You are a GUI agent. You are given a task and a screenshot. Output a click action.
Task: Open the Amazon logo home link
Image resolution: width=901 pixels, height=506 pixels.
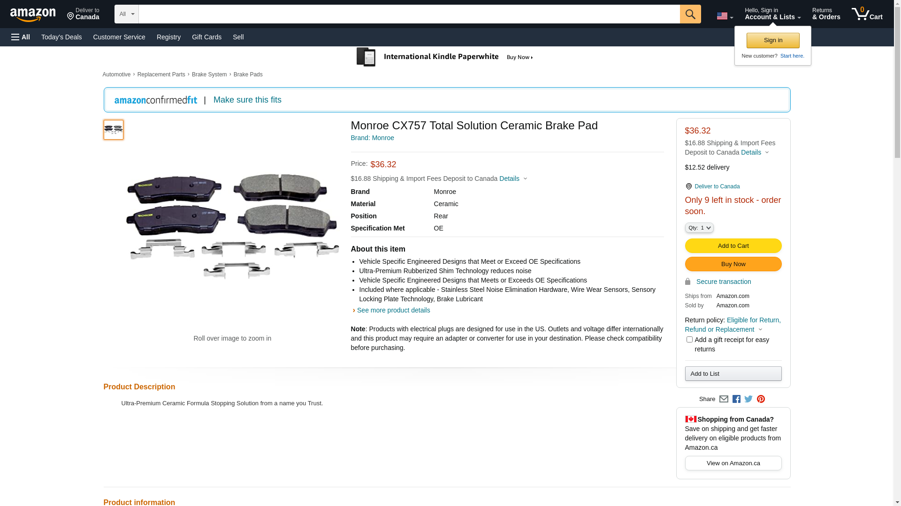[33, 15]
